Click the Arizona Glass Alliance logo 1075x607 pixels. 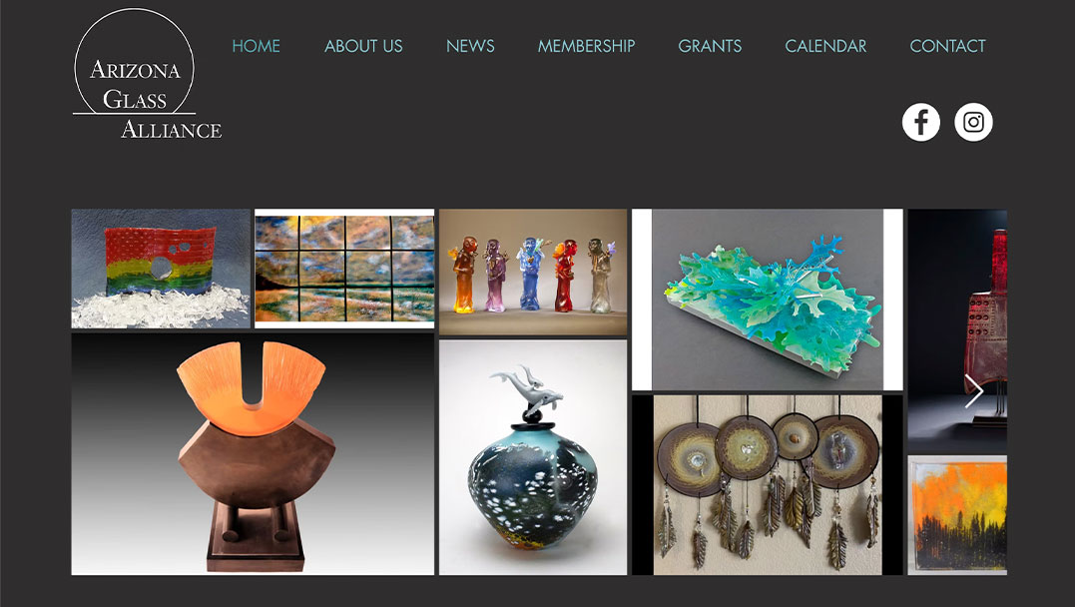point(147,74)
